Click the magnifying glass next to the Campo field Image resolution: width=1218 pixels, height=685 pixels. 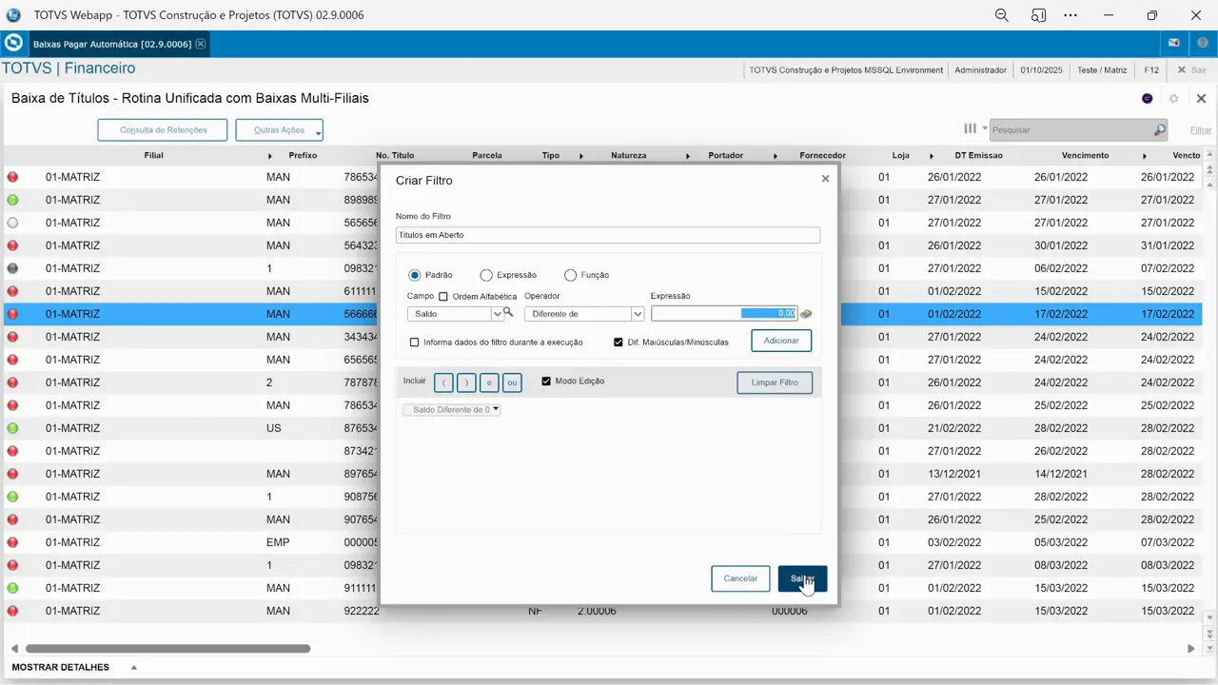[x=507, y=313]
